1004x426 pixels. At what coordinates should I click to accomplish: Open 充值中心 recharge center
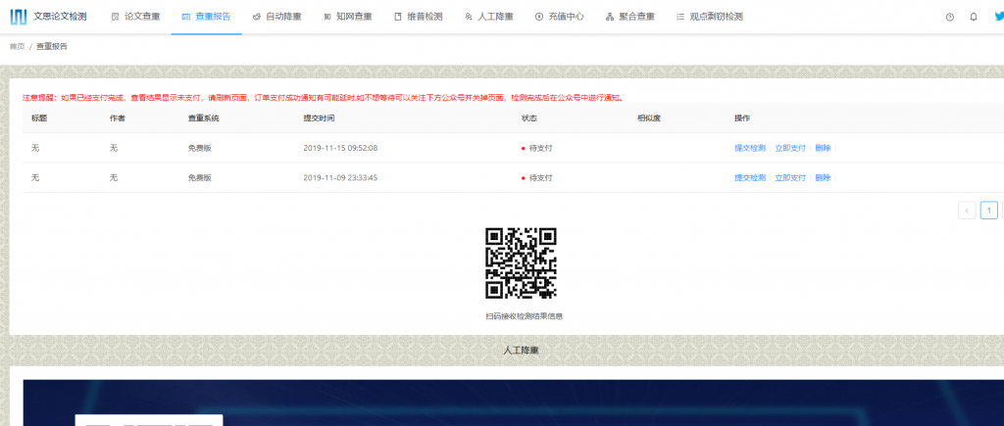pyautogui.click(x=560, y=17)
